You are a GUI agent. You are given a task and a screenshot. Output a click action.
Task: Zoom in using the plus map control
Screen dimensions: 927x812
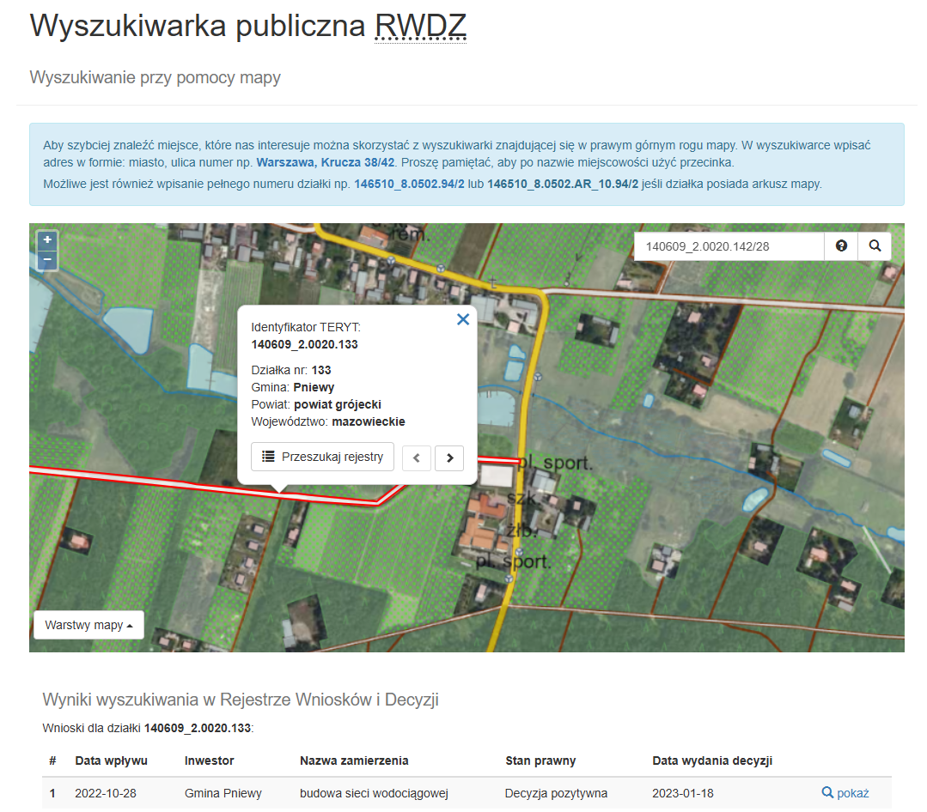click(x=47, y=240)
